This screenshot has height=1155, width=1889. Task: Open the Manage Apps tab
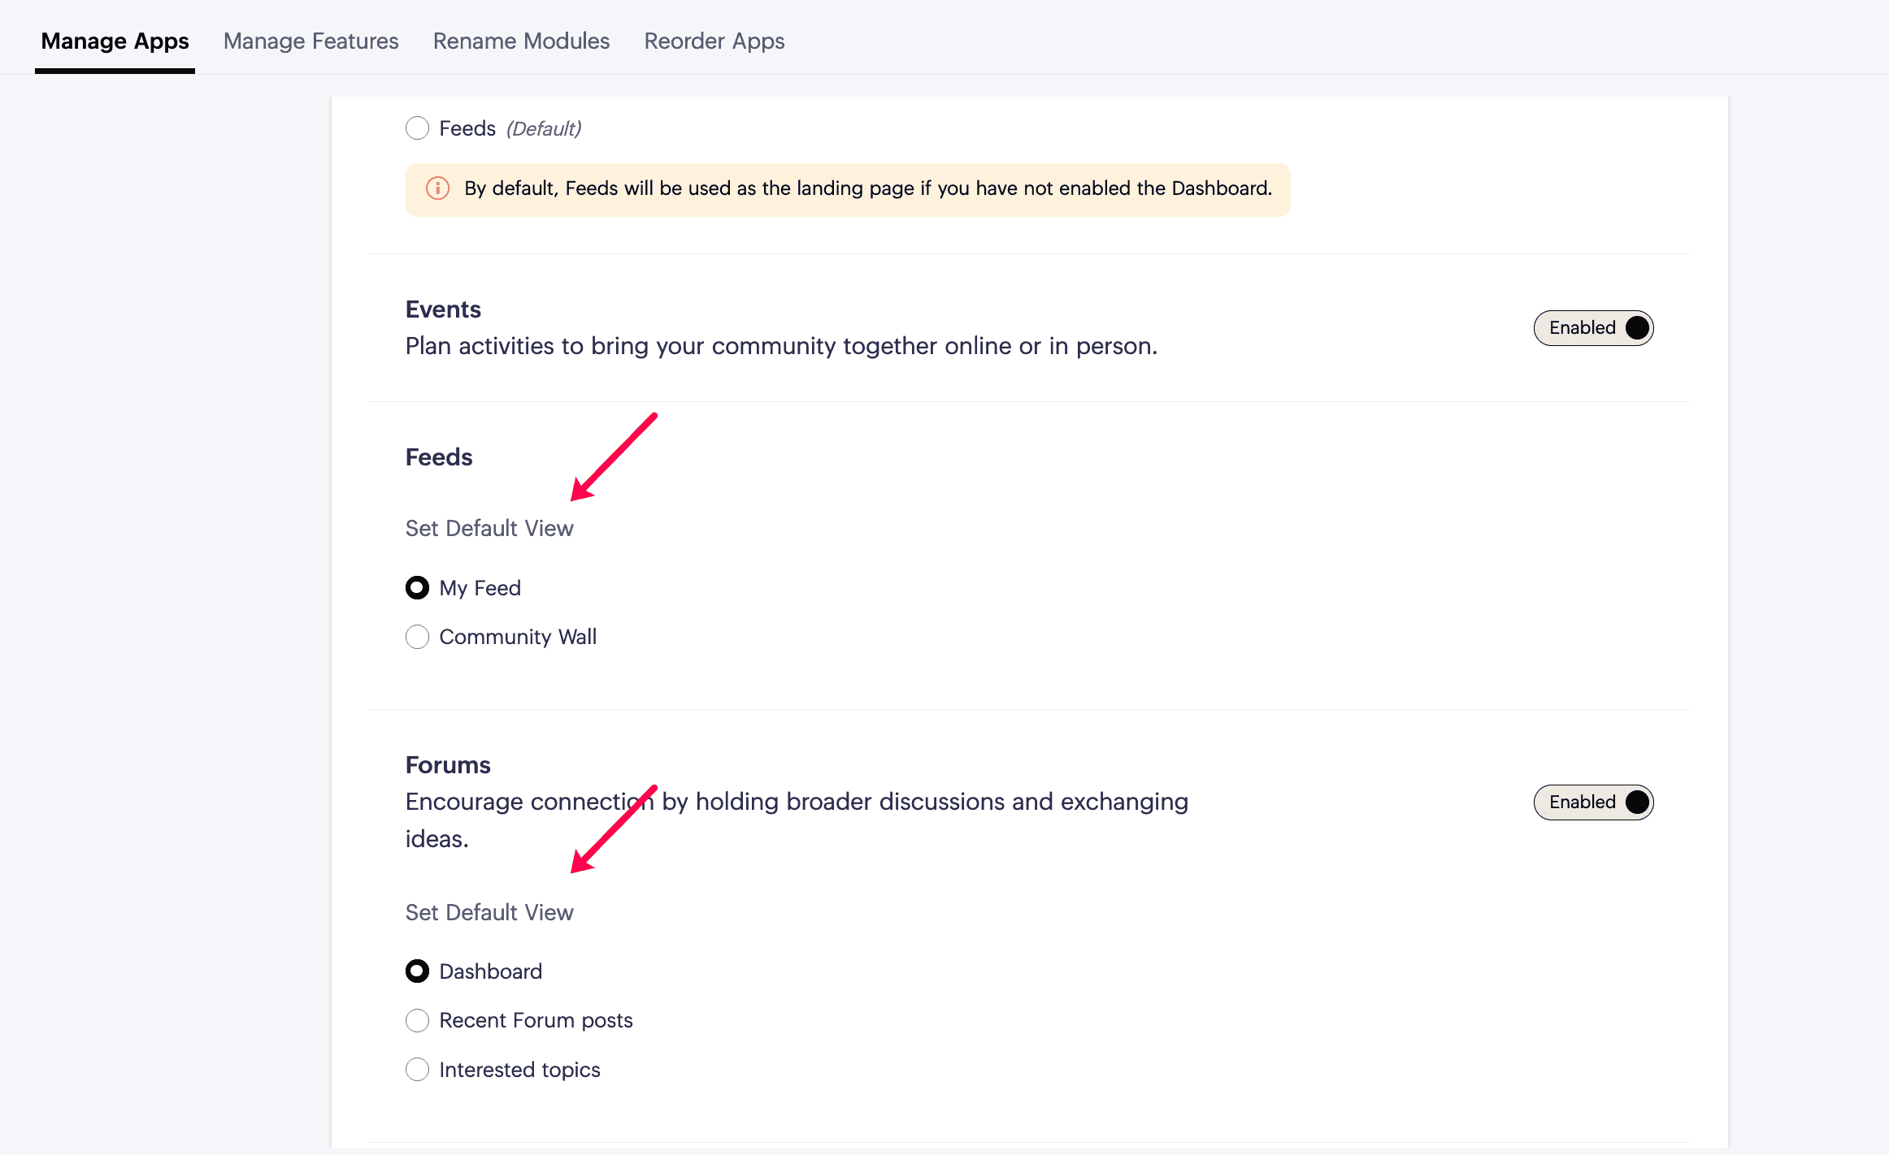[115, 41]
